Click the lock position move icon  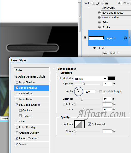(102, 3)
